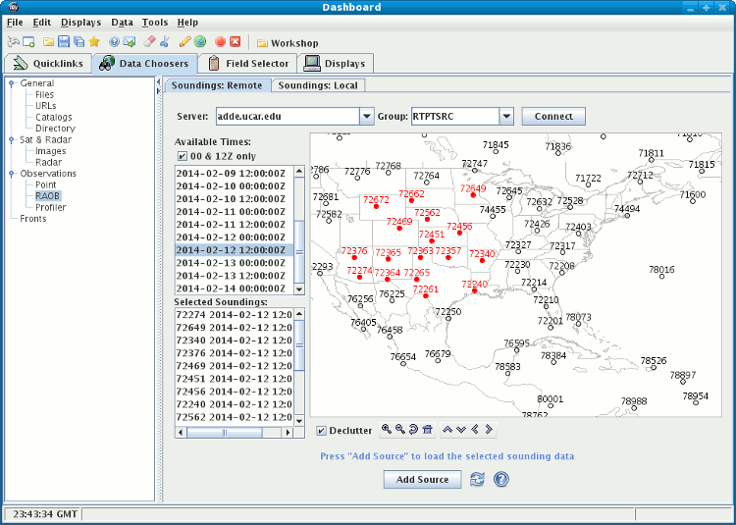Pan the map right with arrow icon
Viewport: 736px width, 525px height.
coord(489,430)
